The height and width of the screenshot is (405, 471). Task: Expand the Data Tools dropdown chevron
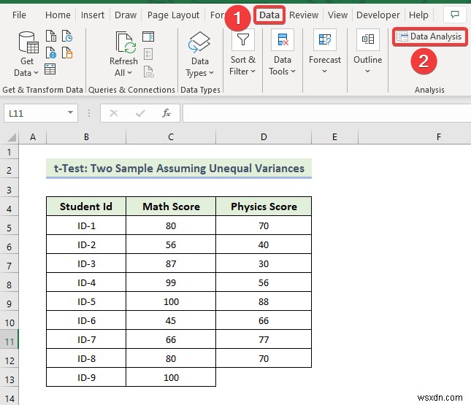click(293, 72)
